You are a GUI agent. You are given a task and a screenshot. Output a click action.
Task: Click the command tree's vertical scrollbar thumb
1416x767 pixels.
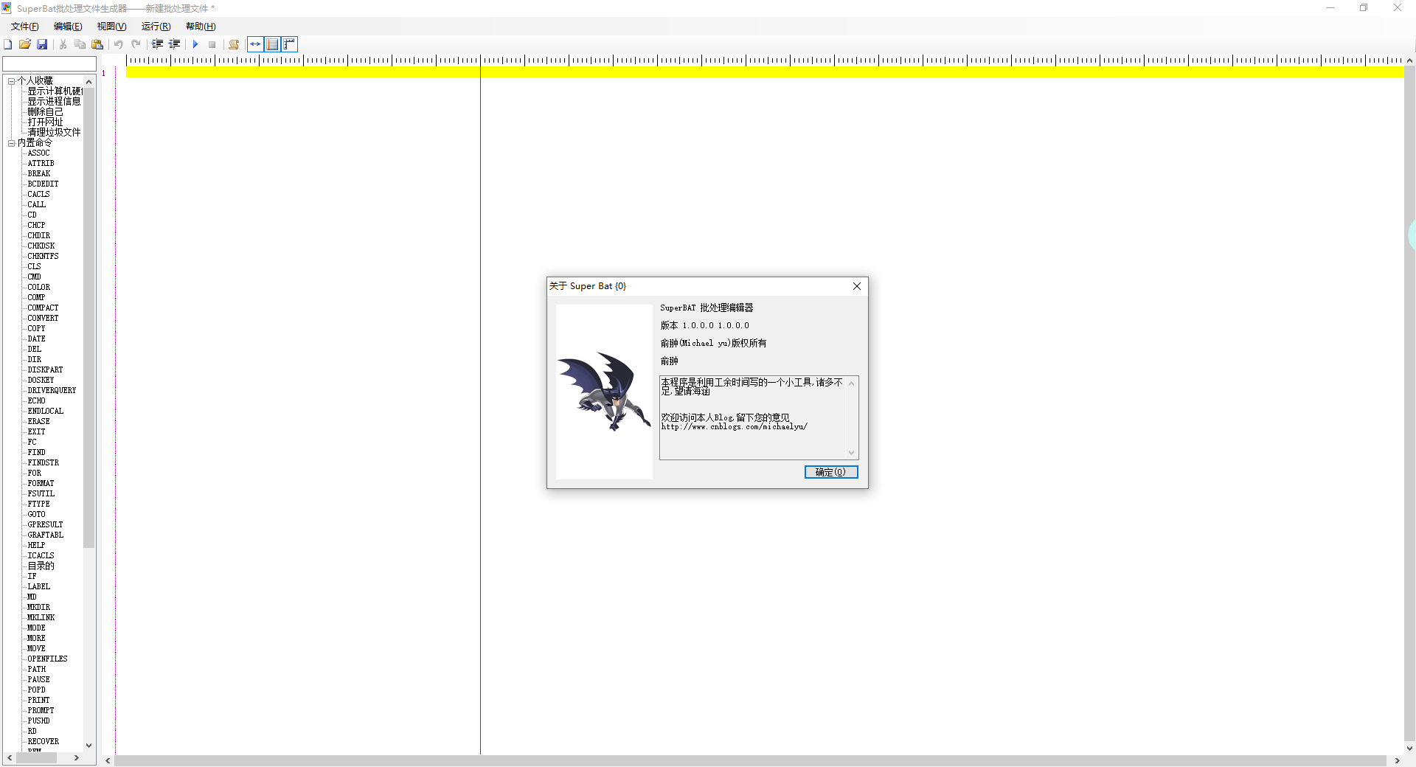(89, 317)
